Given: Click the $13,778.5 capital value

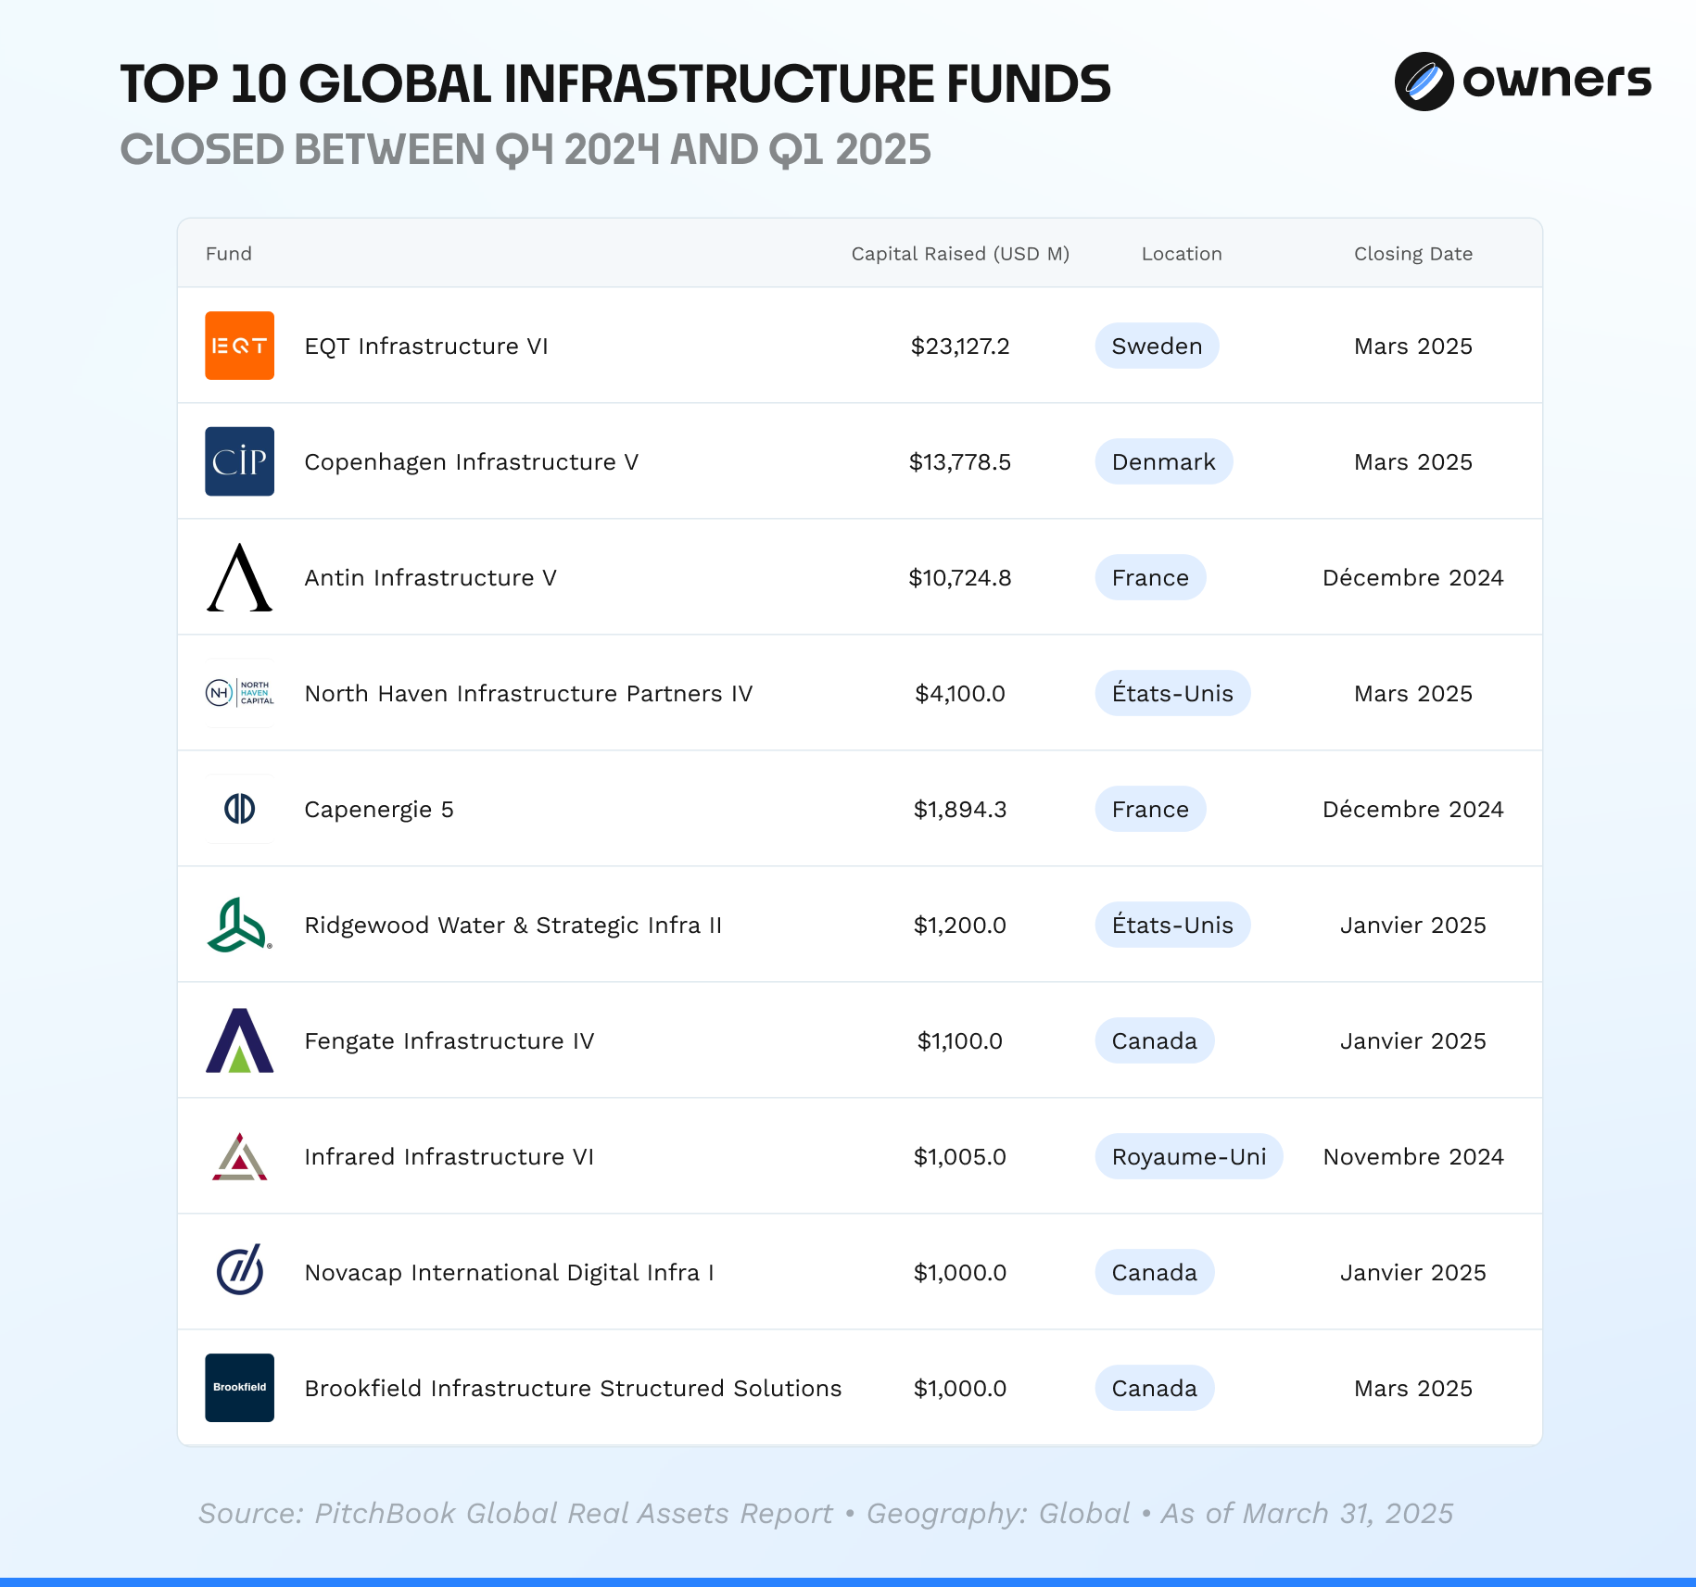Looking at the screenshot, I should 960,461.
